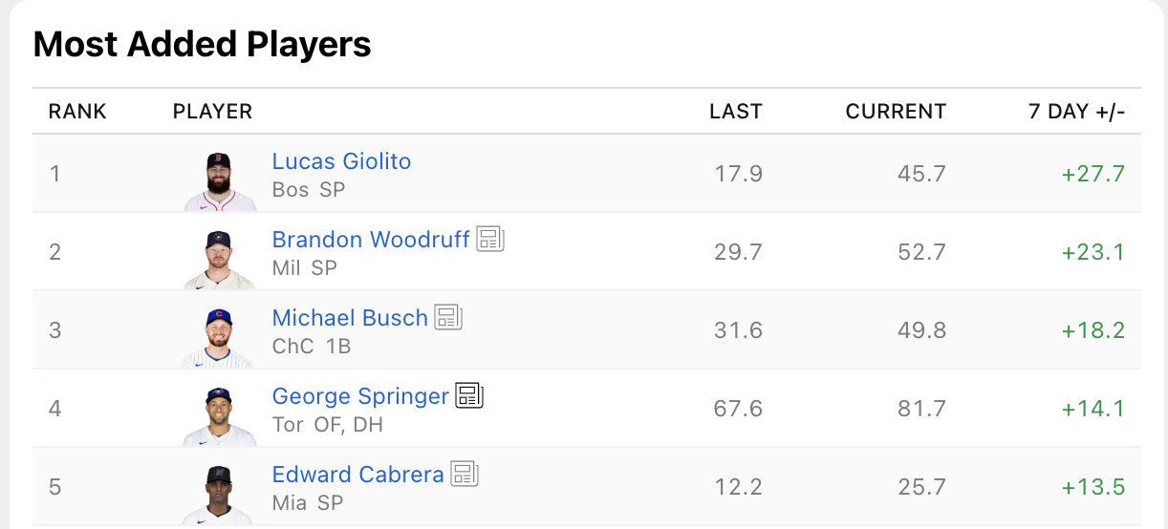Open news note icon beside Brandon Woodruff
Screen dimensions: 1168x529
(x=490, y=239)
